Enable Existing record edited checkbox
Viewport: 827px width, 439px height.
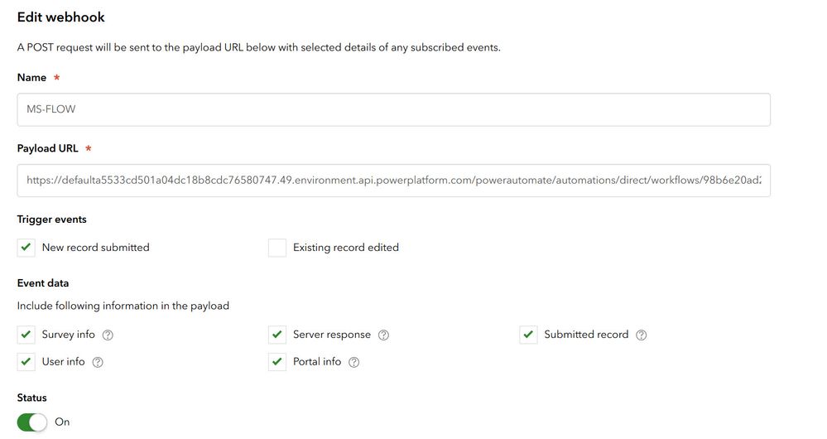(277, 248)
